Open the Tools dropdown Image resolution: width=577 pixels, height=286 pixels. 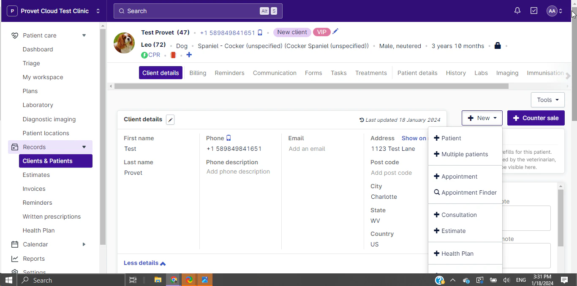point(547,100)
